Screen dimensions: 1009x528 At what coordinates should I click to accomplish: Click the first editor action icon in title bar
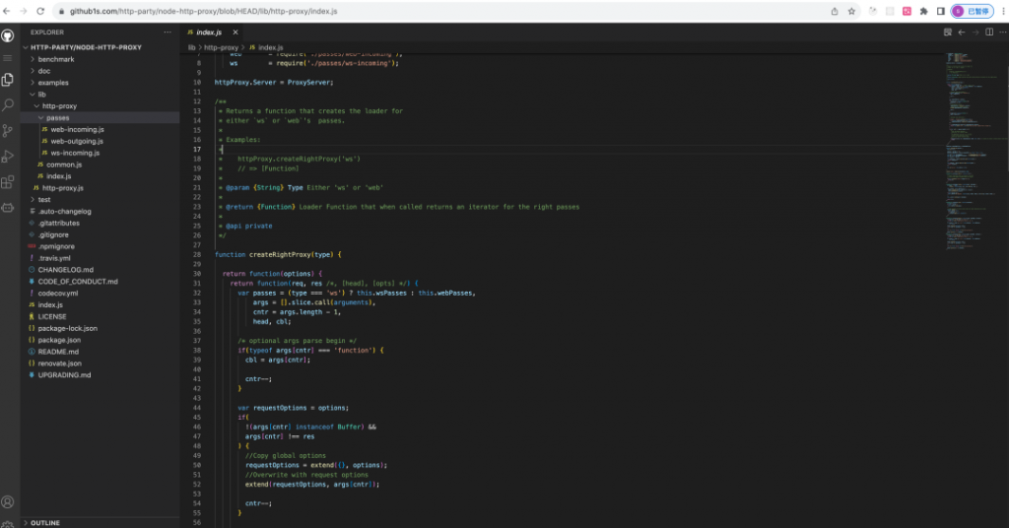[x=947, y=33]
